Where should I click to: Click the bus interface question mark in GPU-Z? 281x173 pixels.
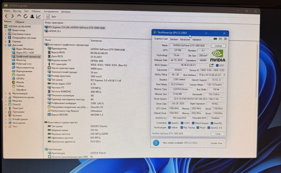pyautogui.click(x=224, y=75)
